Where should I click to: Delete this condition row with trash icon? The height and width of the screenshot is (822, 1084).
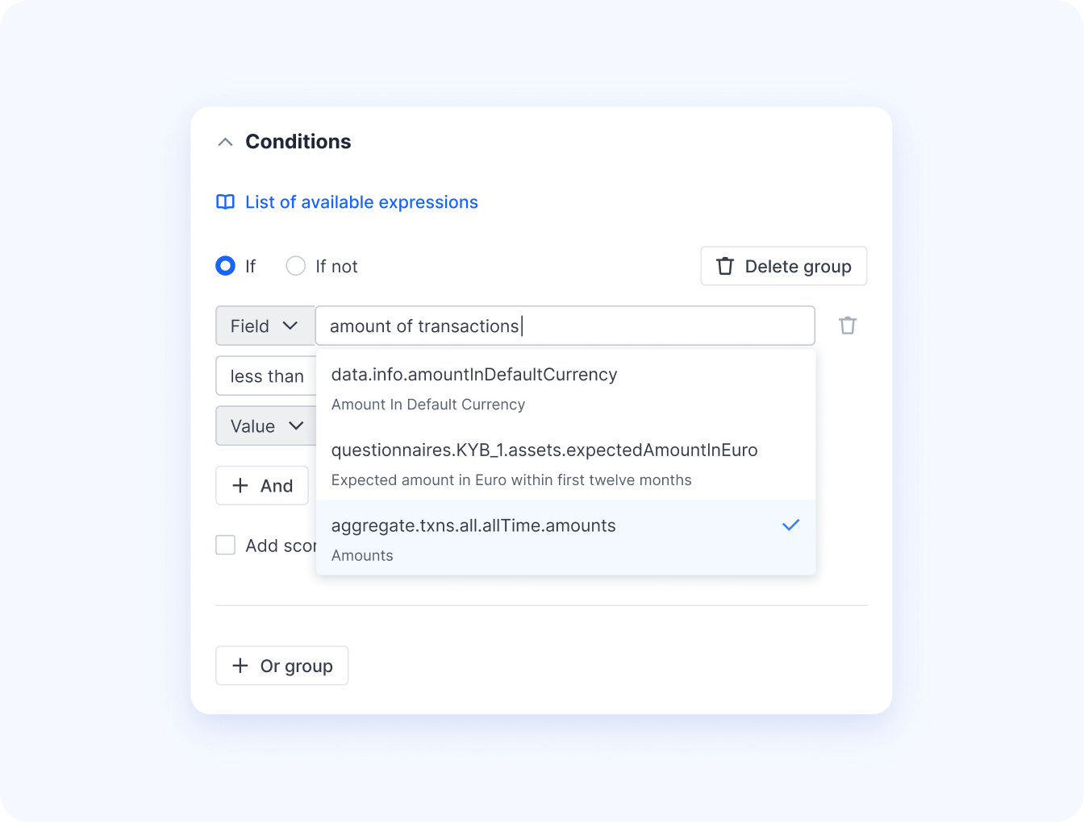848,326
